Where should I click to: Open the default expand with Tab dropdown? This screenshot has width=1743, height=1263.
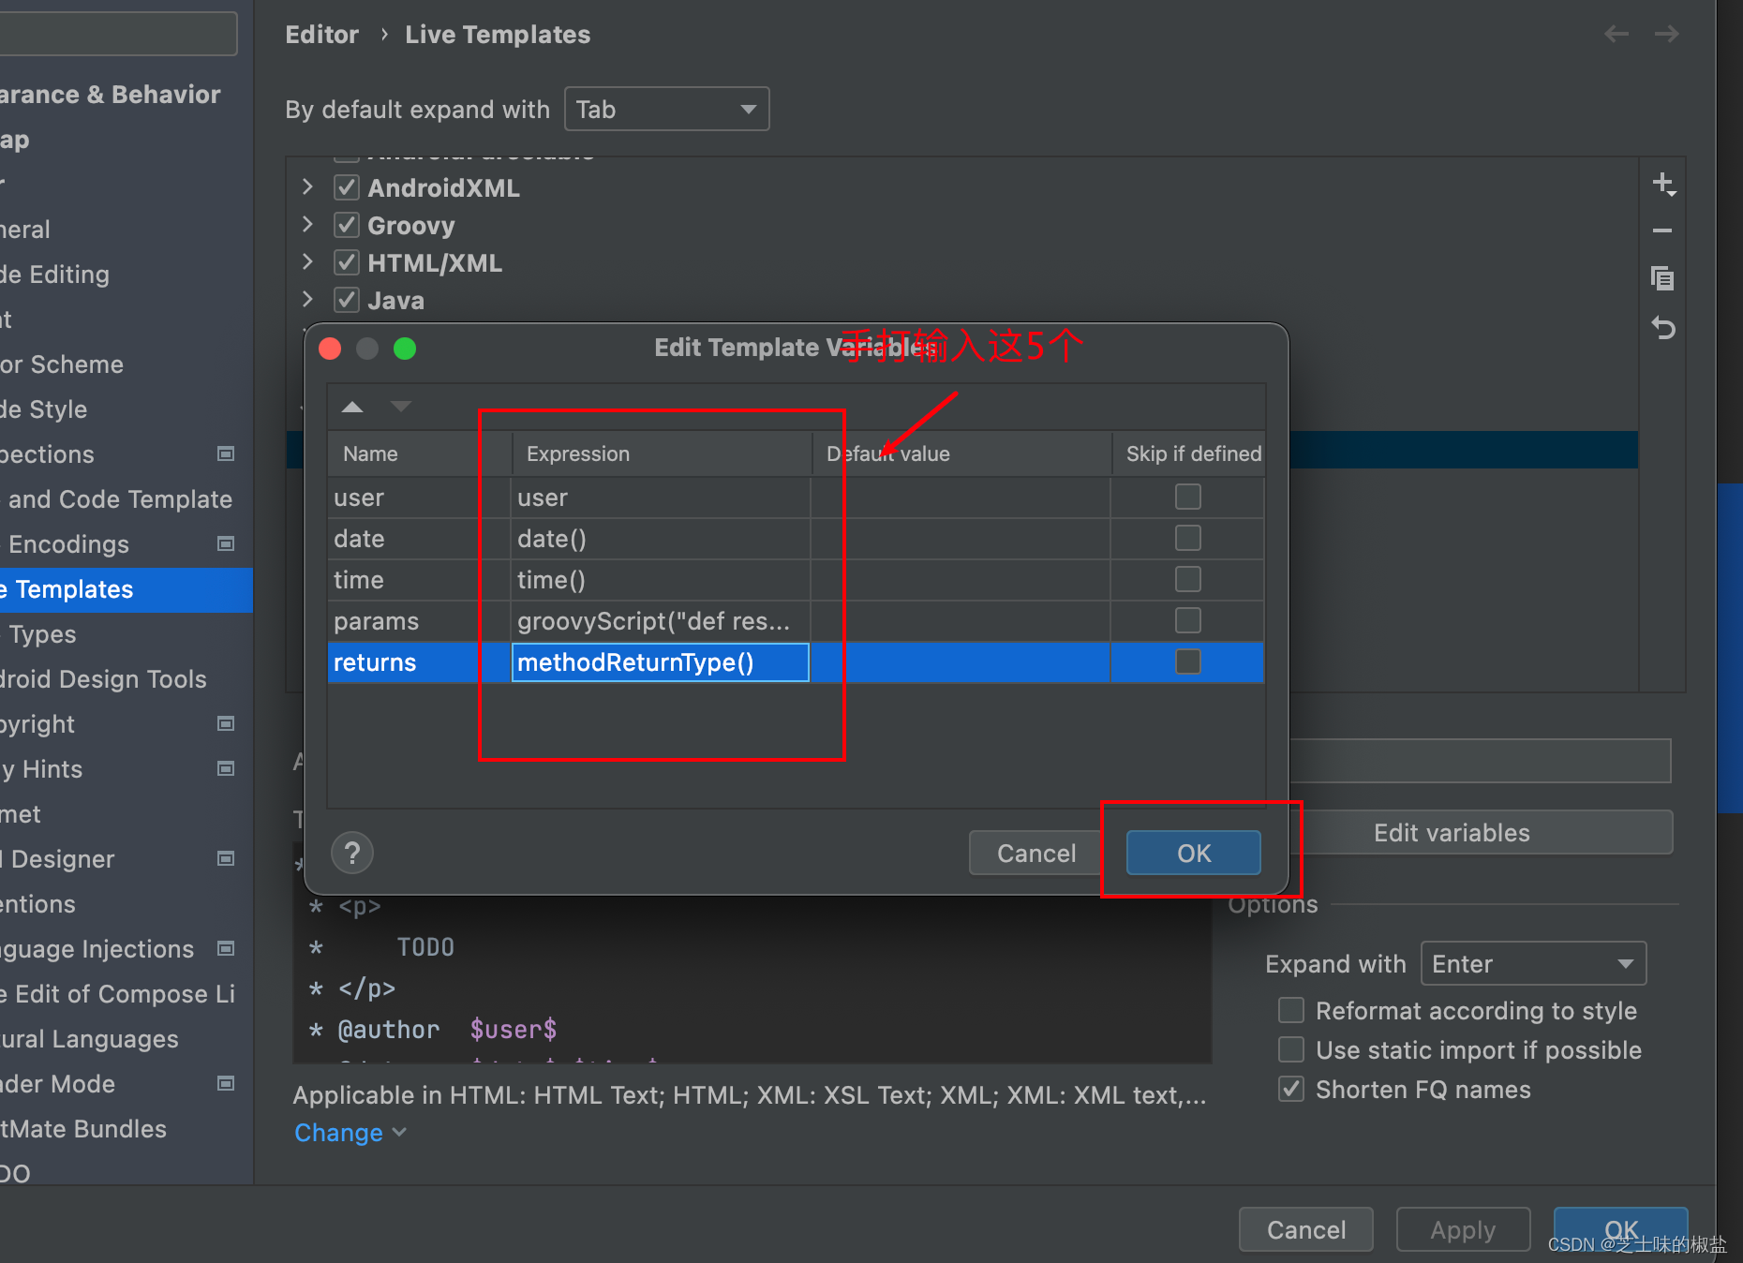point(666,110)
